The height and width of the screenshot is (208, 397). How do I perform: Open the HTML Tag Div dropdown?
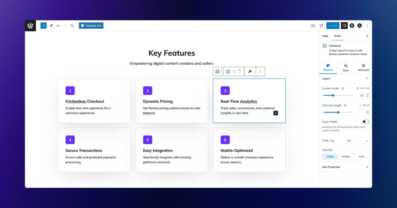click(357, 141)
